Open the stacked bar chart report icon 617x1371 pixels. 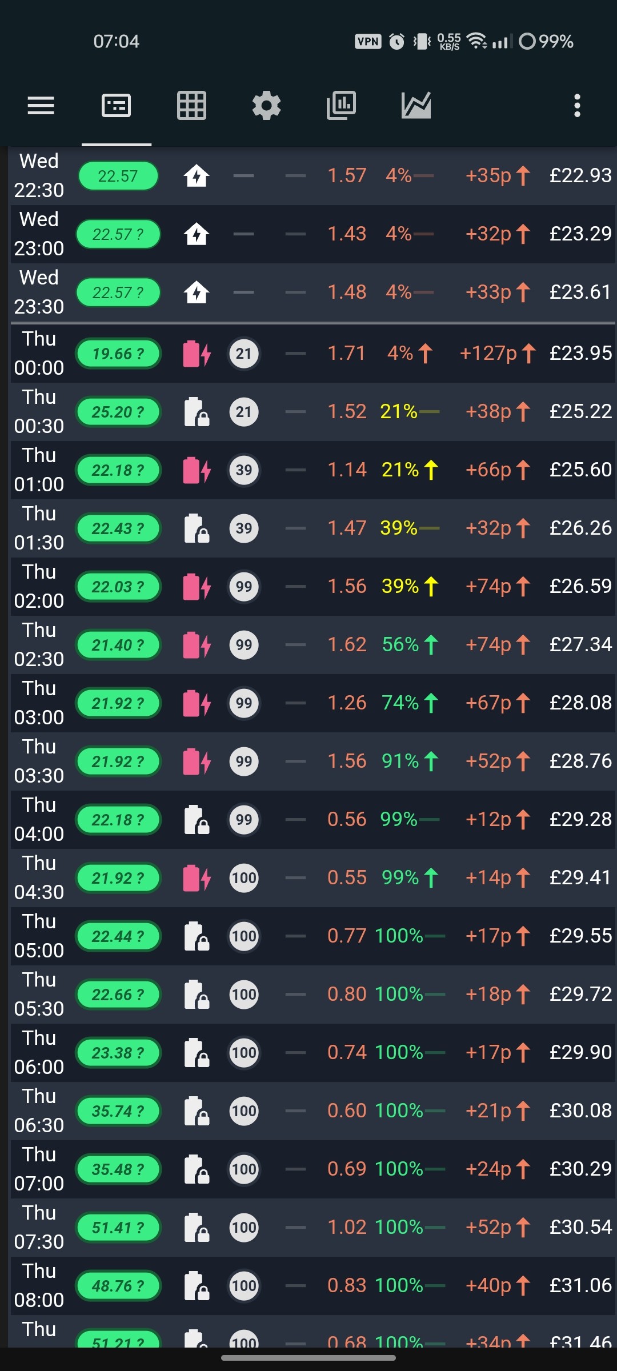tap(341, 106)
